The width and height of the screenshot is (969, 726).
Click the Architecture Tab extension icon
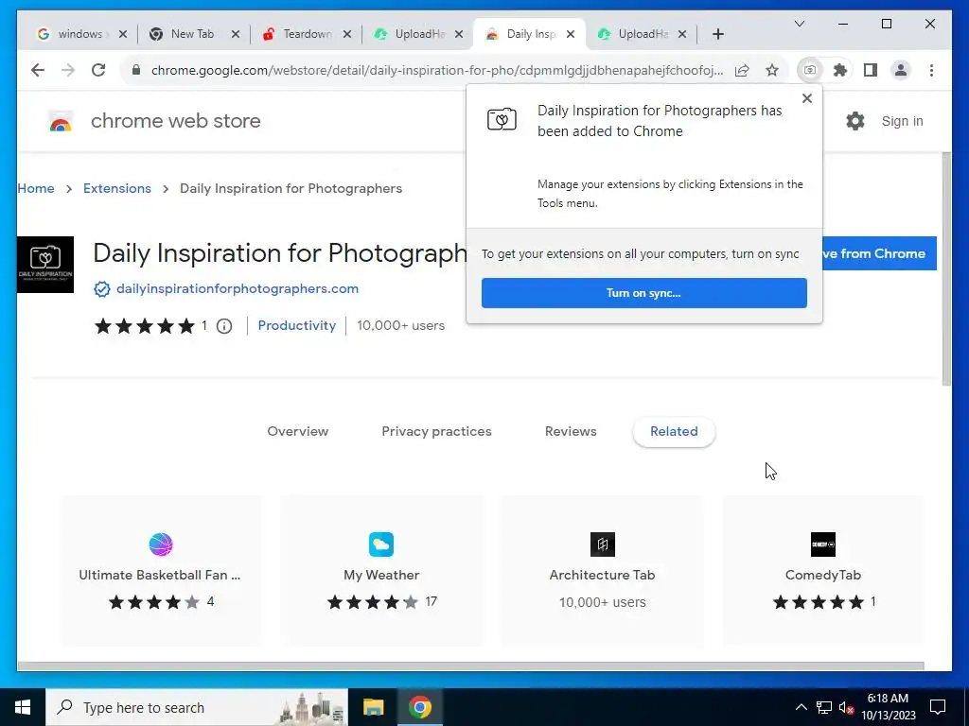click(603, 544)
